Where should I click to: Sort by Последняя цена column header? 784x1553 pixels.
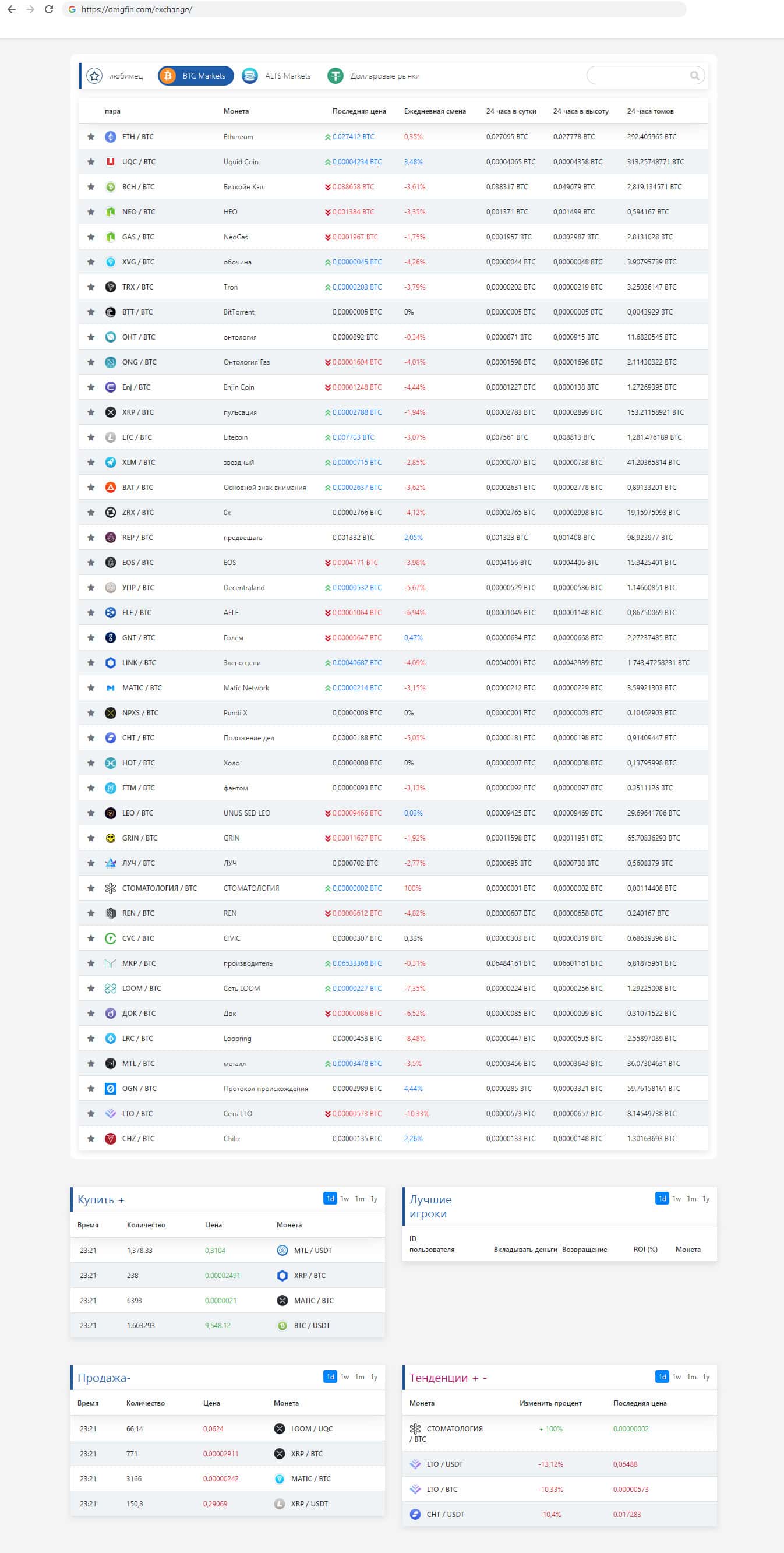click(359, 111)
